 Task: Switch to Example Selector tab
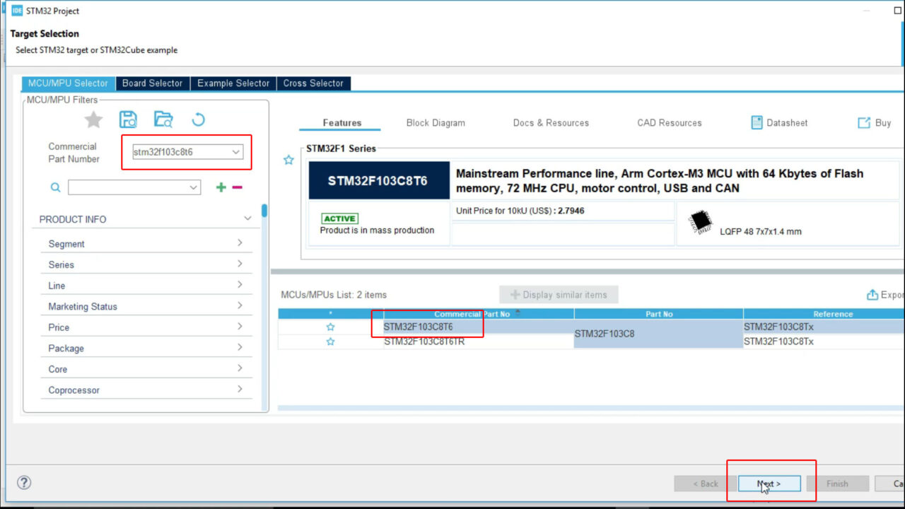(233, 83)
